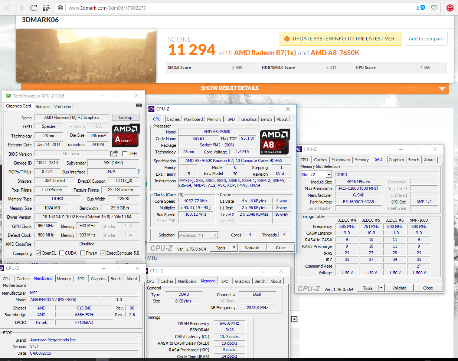
Task: Click the site globe icon in address bar
Action: tap(61, 8)
